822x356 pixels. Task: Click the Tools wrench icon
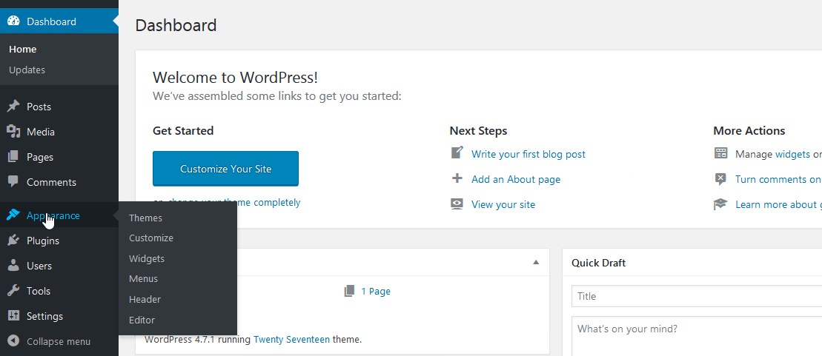13,291
